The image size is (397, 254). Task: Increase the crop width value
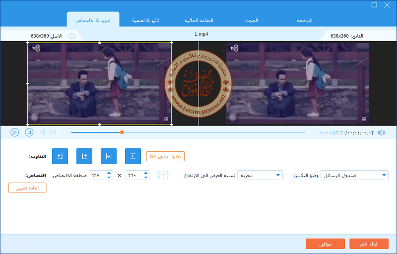[x=109, y=173]
